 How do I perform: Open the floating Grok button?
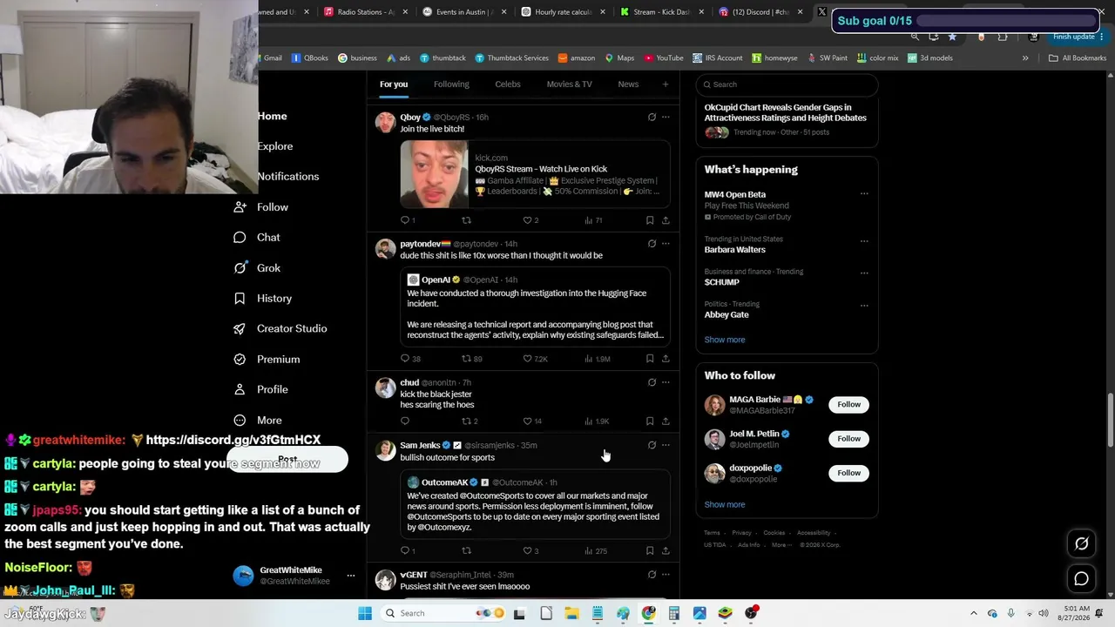point(1081,544)
